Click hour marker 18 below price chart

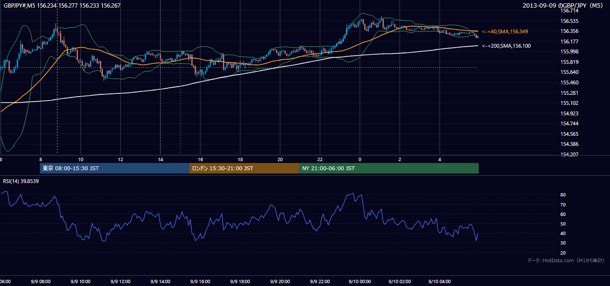point(241,159)
